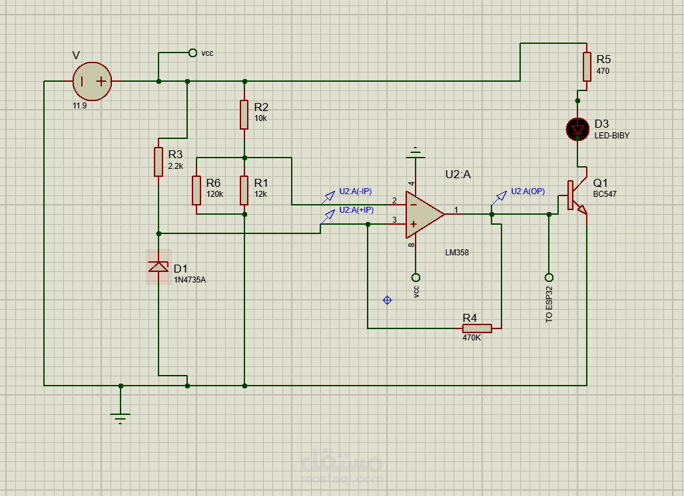The image size is (684, 496).
Task: Click the R6 120k value label
Action: [214, 194]
